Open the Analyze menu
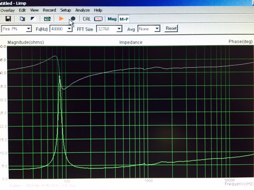 pyautogui.click(x=83, y=10)
